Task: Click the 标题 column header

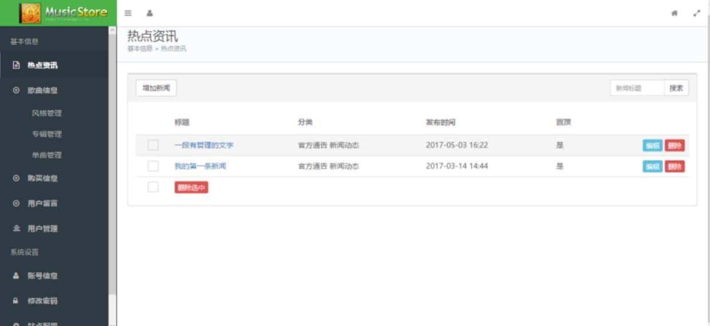Action: click(182, 122)
